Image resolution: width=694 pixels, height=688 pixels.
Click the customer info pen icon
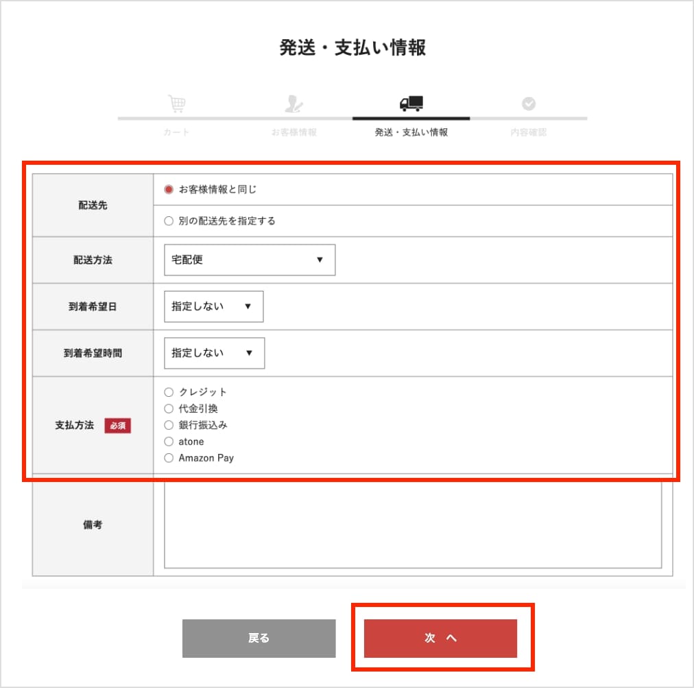(x=294, y=103)
